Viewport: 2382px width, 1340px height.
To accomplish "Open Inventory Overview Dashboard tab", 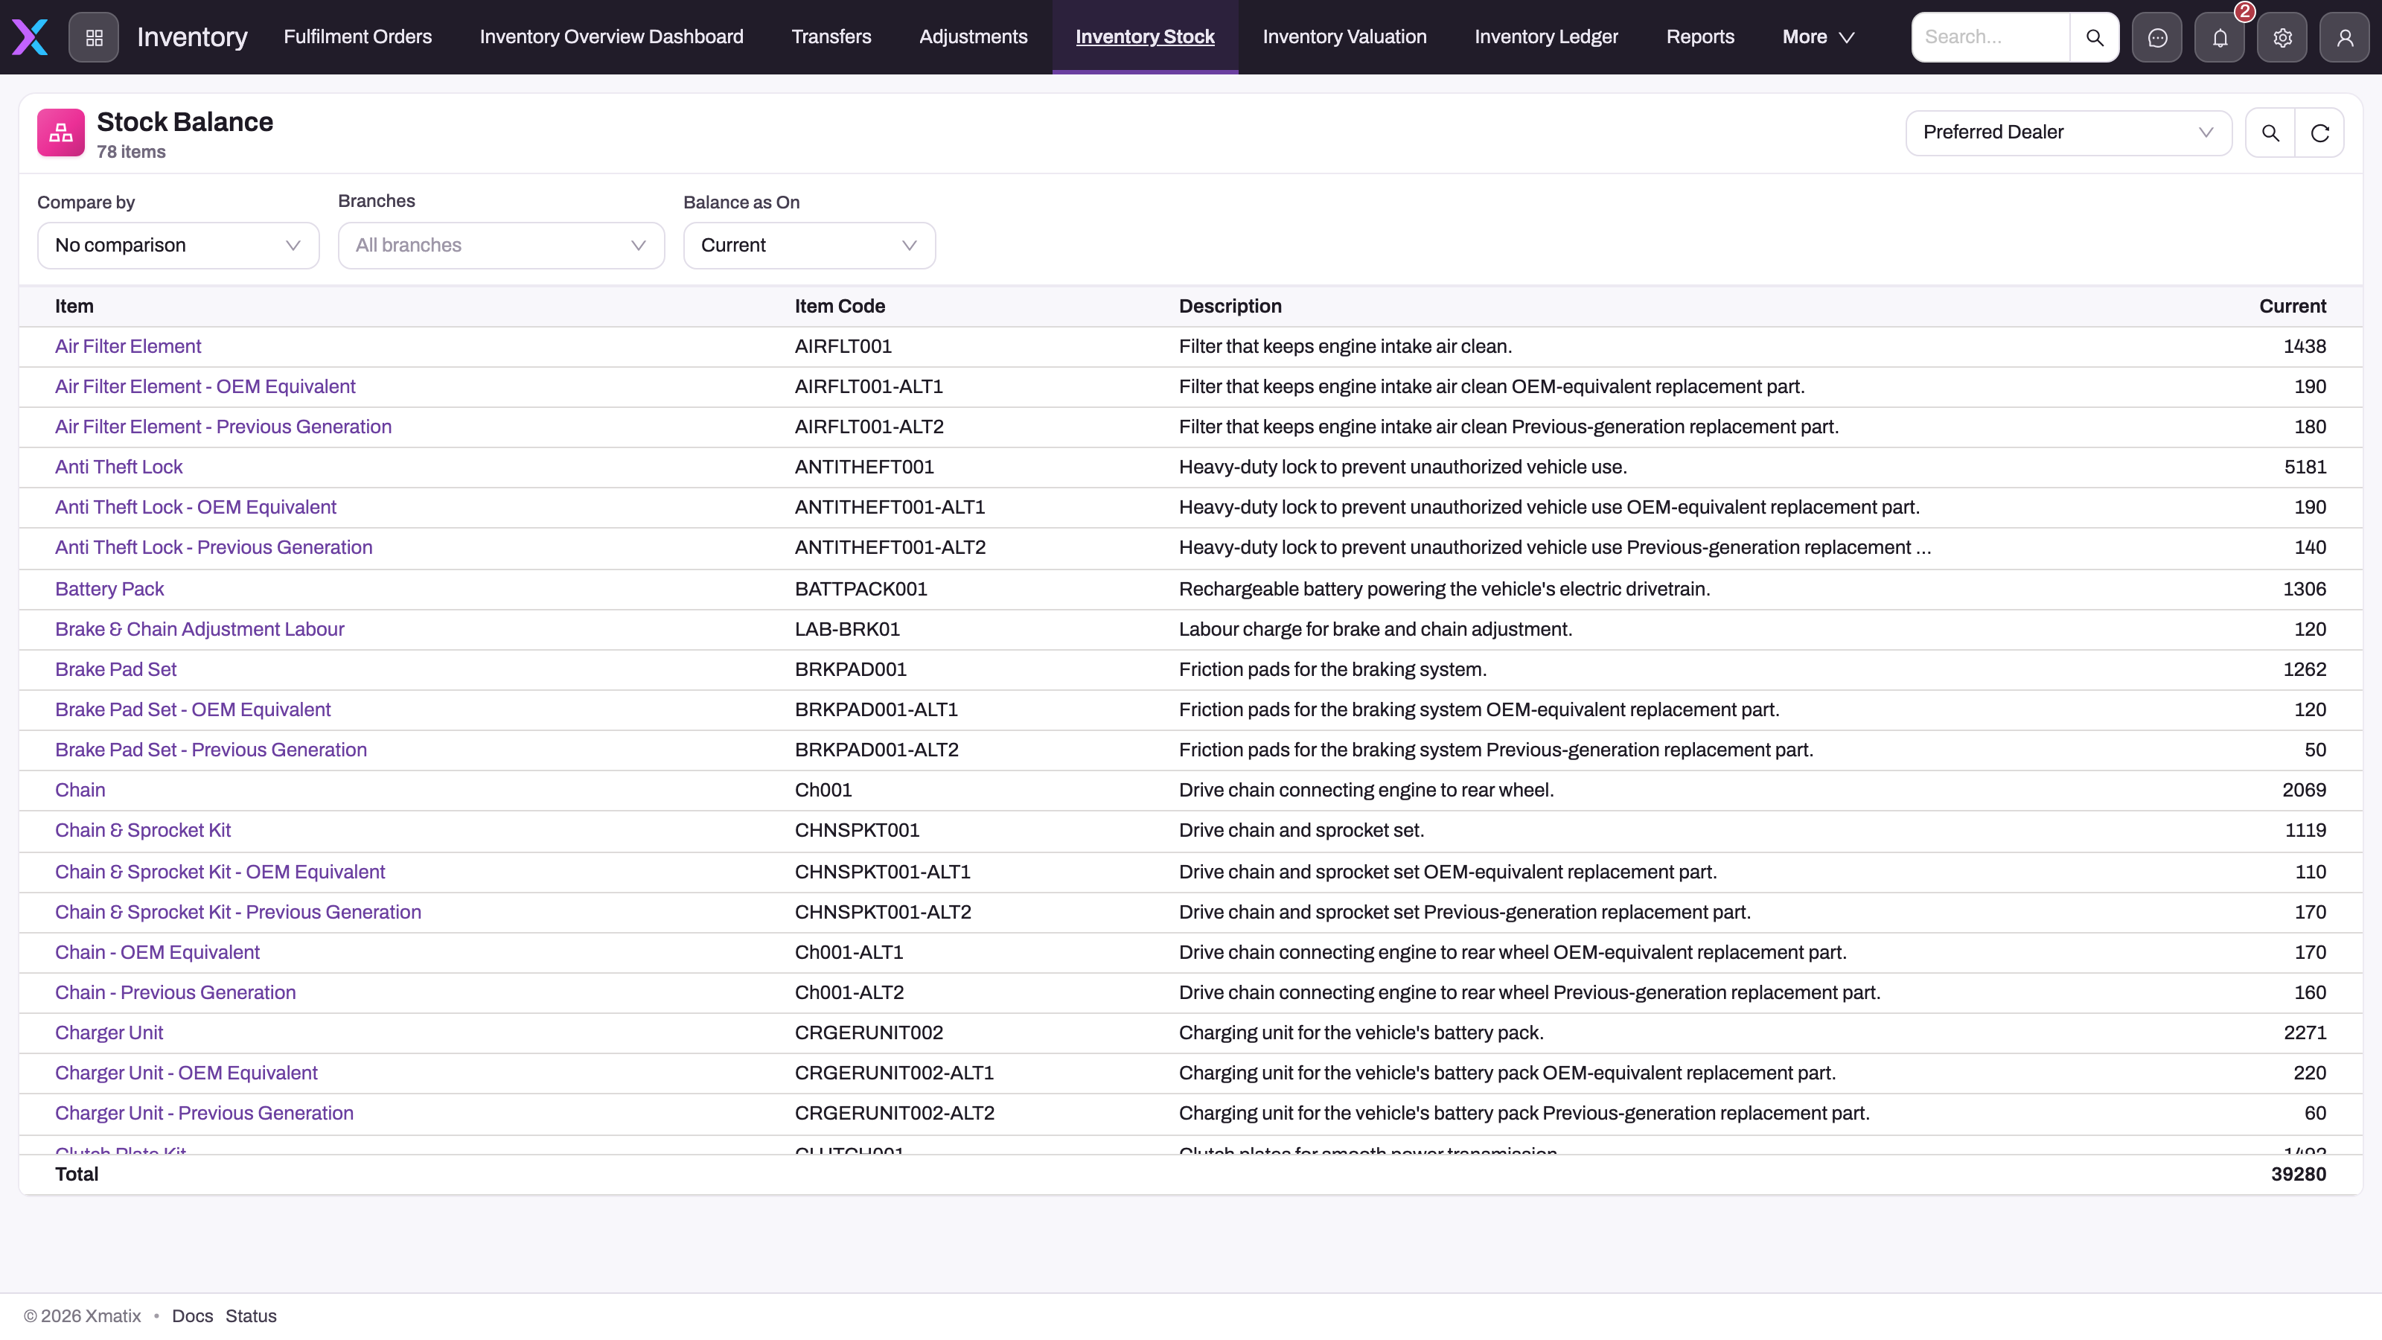I will (611, 37).
